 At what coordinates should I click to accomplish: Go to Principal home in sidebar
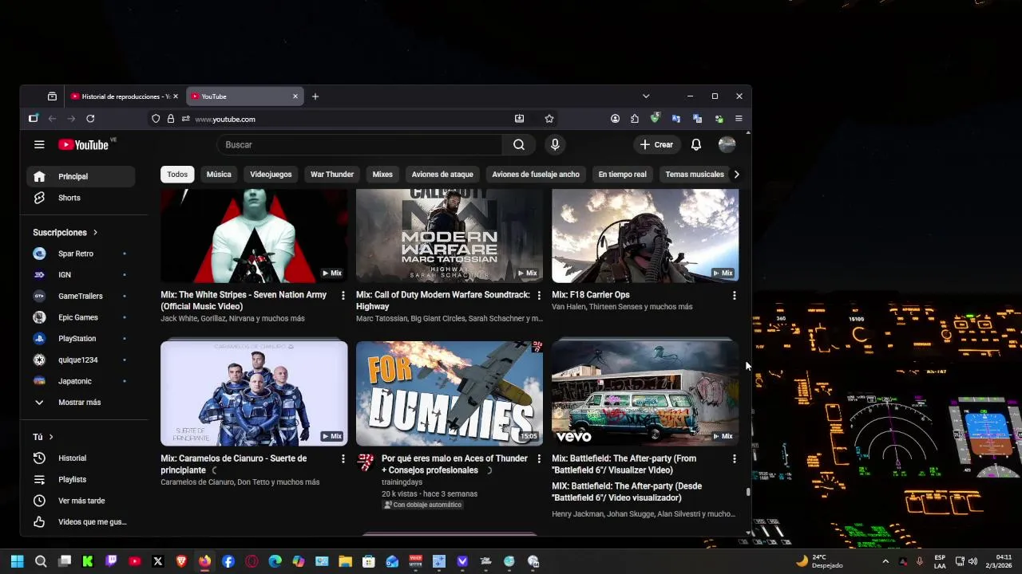[x=80, y=176]
